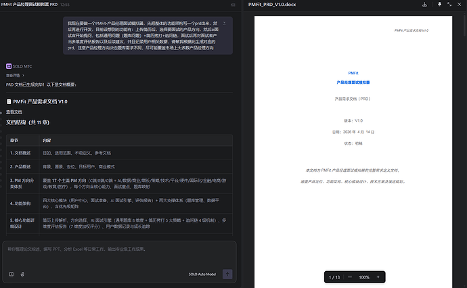Click the 目的、适用范围、术语定义 content cell

[136, 153]
